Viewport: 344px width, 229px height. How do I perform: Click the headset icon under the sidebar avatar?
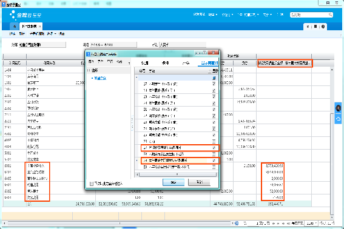[x=339, y=119]
